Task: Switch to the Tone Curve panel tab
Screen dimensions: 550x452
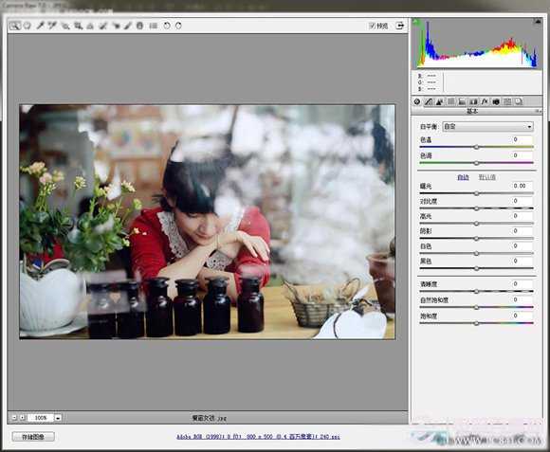Action: point(429,101)
